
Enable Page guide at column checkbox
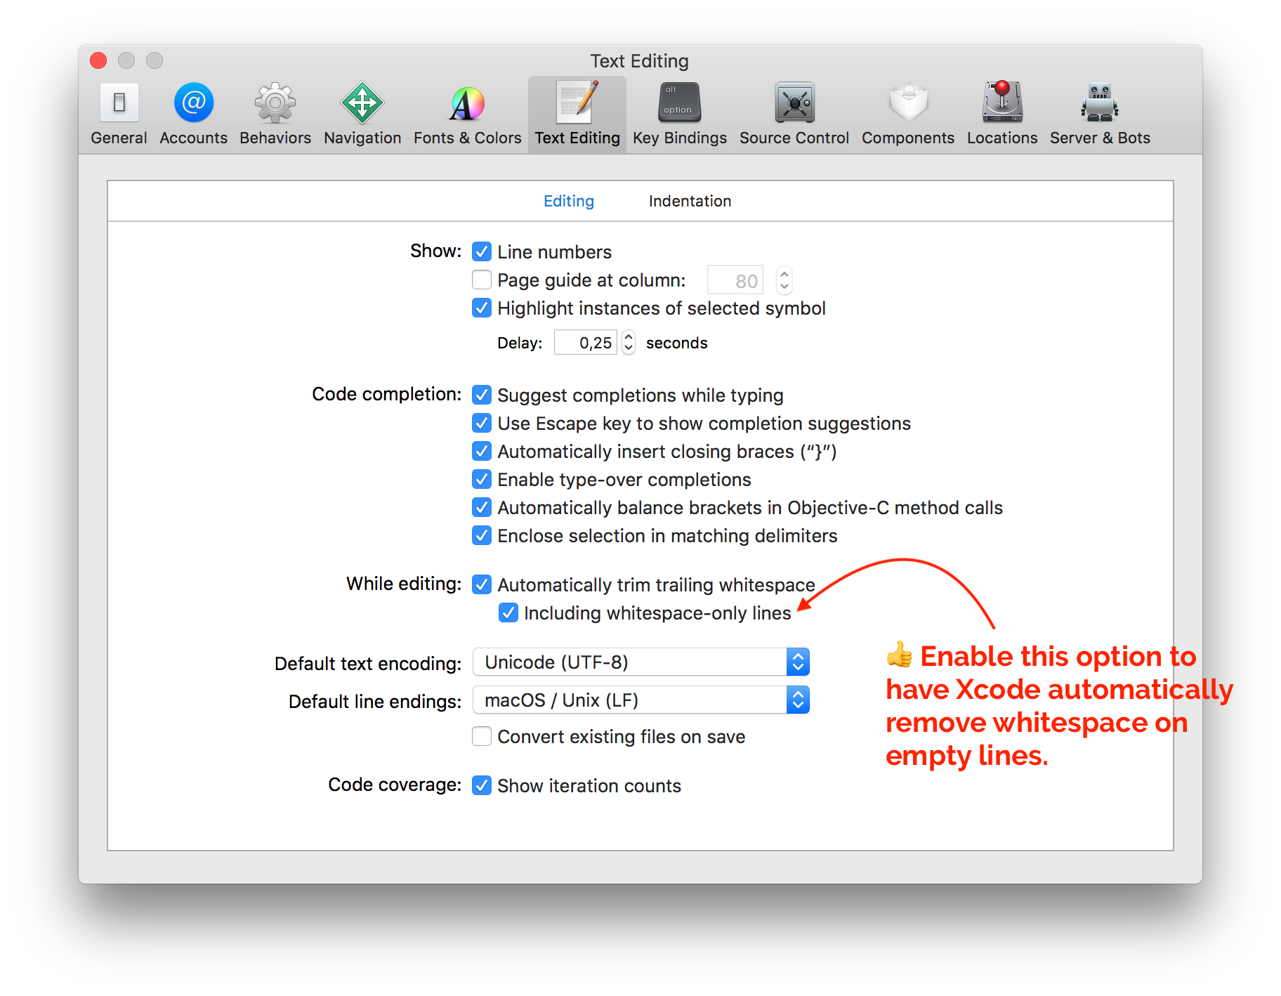point(482,280)
